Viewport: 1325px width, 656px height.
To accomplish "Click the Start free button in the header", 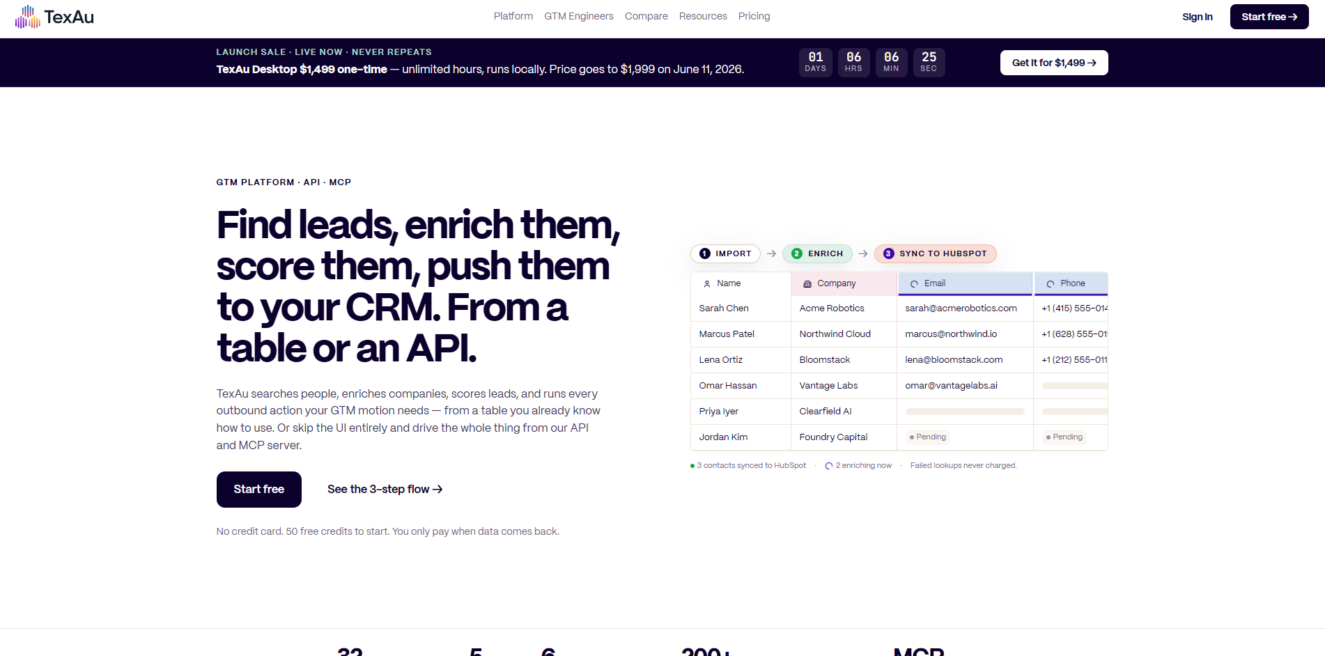I will [x=1269, y=17].
